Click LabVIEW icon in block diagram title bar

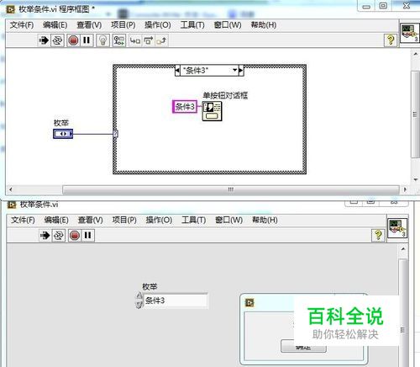click(11, 10)
